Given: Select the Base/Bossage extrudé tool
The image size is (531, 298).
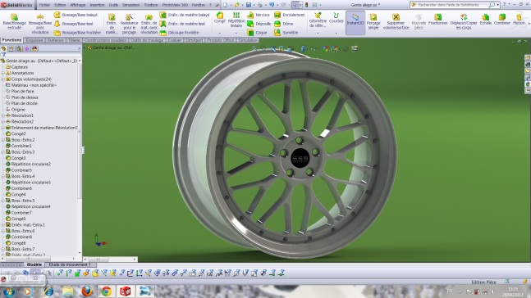Looking at the screenshot, I should tap(14, 21).
